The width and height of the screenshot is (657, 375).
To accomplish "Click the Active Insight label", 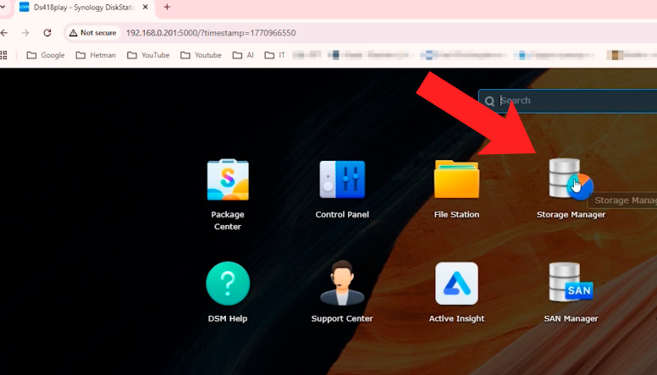I will click(456, 318).
